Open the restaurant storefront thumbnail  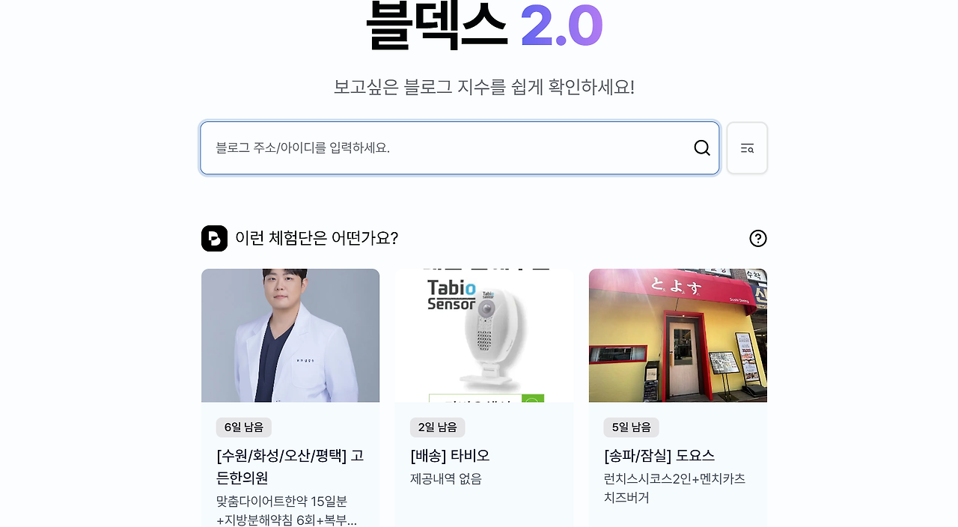(678, 335)
